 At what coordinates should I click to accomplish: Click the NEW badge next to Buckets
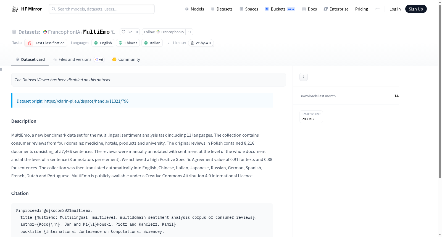point(291,9)
